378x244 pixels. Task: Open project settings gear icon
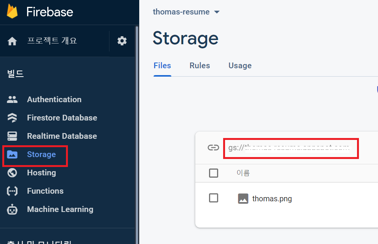122,41
